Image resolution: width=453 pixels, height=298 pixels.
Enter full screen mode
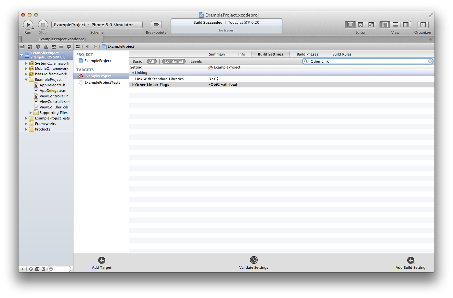[431, 15]
